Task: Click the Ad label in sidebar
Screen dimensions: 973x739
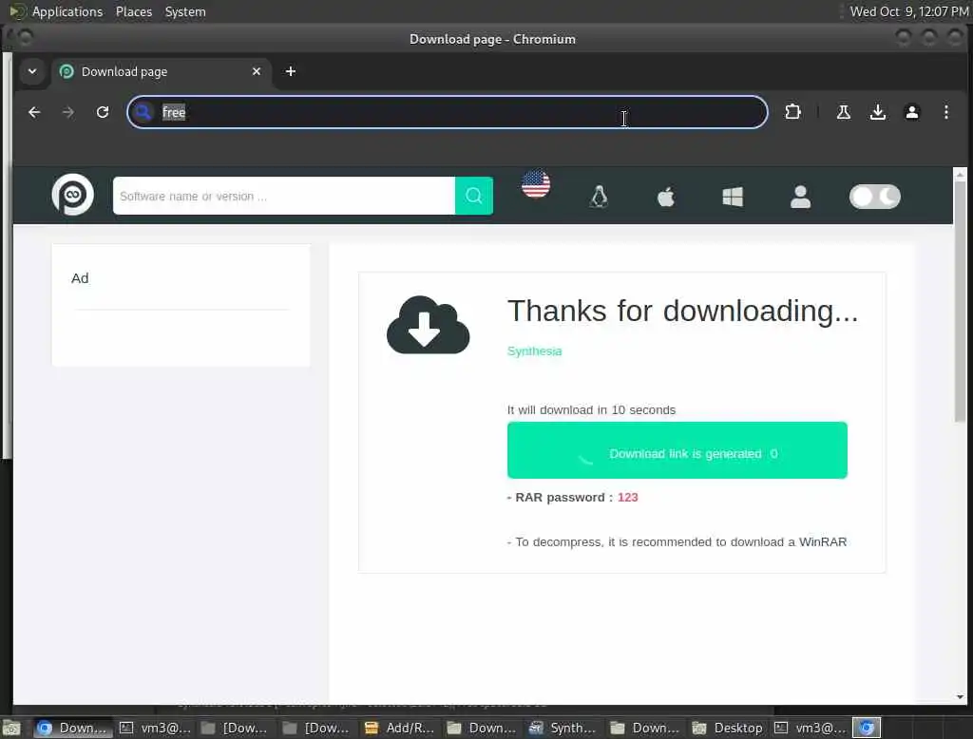Action: pyautogui.click(x=80, y=278)
